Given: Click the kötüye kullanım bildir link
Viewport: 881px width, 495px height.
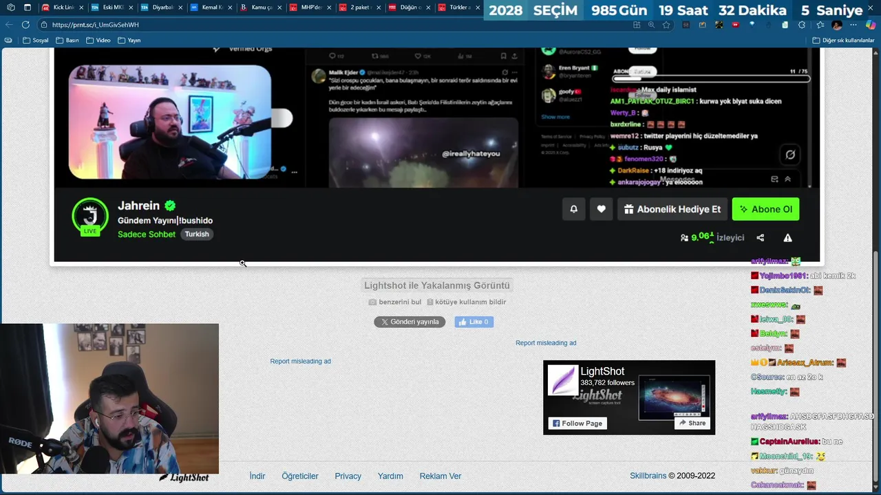Looking at the screenshot, I should coord(466,302).
